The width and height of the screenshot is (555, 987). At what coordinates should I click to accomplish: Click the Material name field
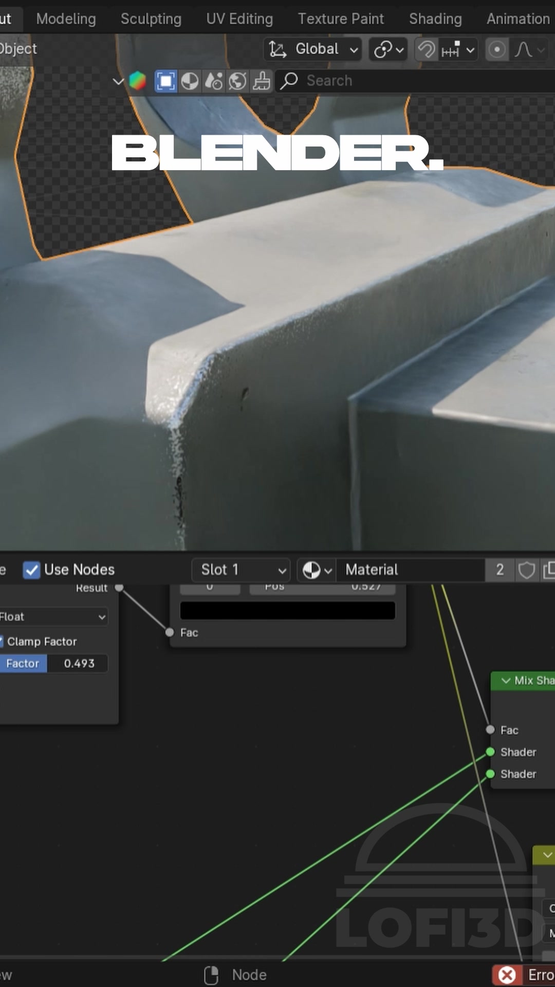[x=411, y=570]
